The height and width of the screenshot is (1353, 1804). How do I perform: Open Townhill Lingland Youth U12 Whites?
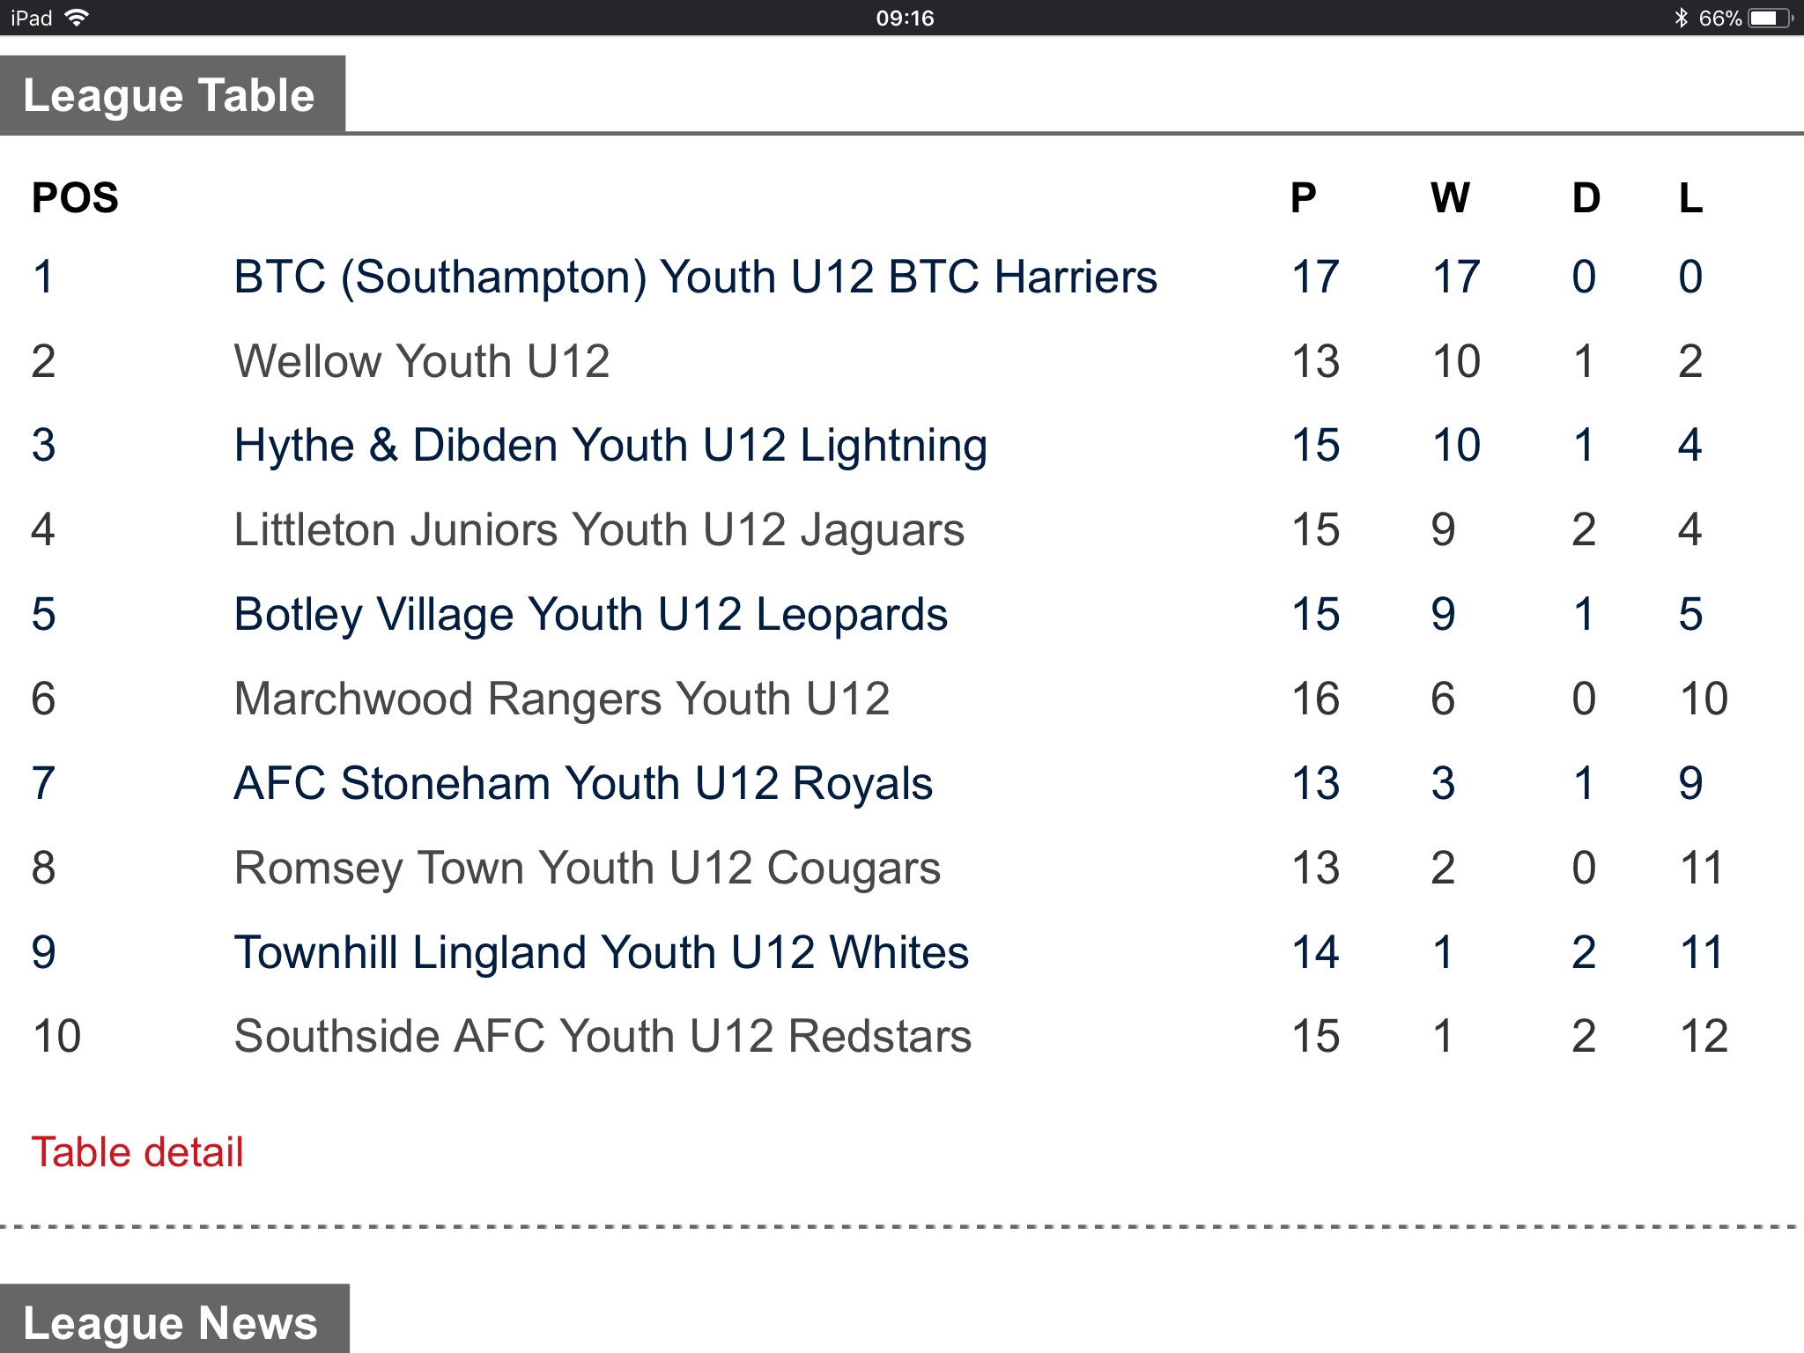[x=602, y=952]
